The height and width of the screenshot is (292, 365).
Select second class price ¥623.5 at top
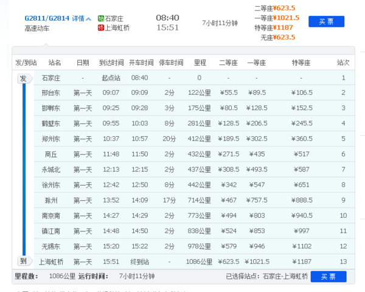(x=284, y=8)
